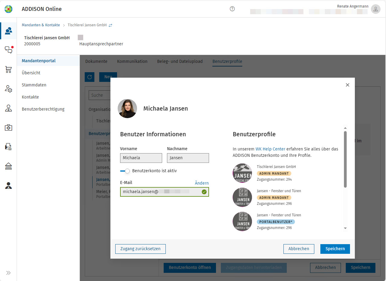Open Mandantenportal in the side navigation
Image resolution: width=386 pixels, height=281 pixels.
(48, 61)
